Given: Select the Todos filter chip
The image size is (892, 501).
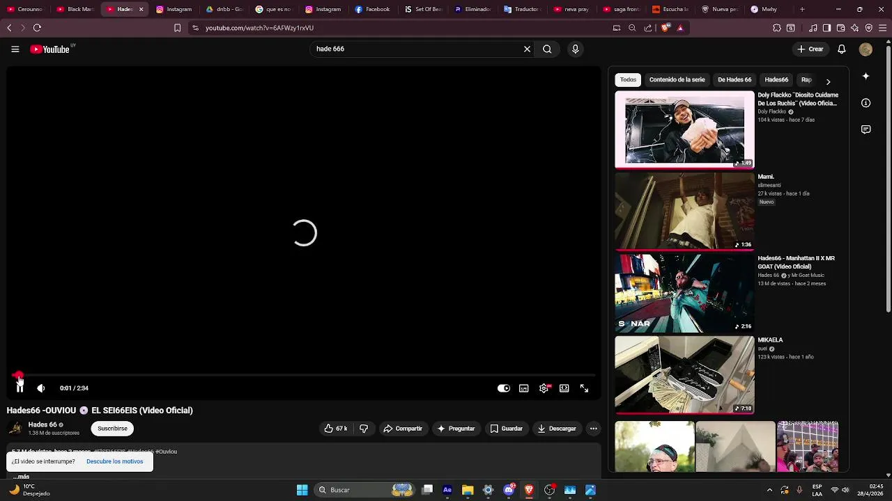Looking at the screenshot, I should pos(628,80).
